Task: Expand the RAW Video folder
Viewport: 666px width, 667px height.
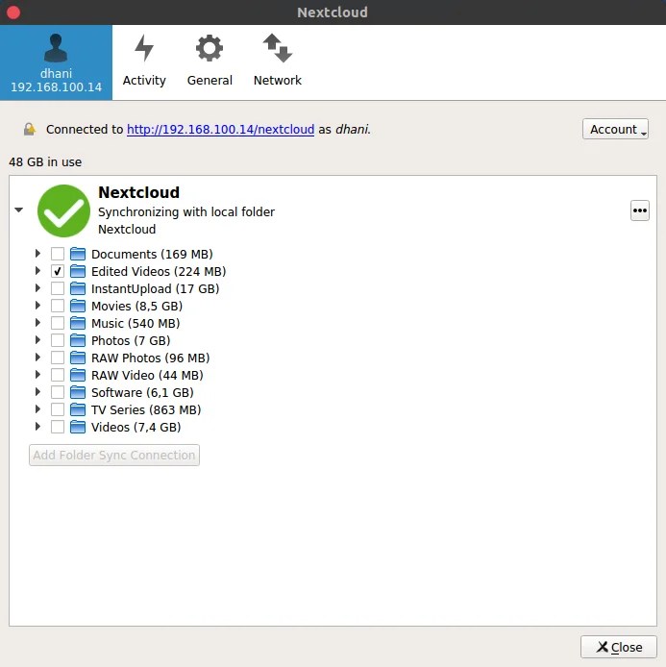Action: [x=37, y=375]
